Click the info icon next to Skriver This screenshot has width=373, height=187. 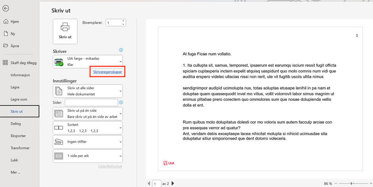tap(121, 50)
